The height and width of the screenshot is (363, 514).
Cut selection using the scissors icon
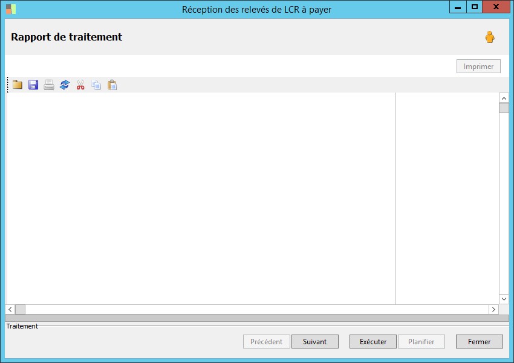pos(80,85)
